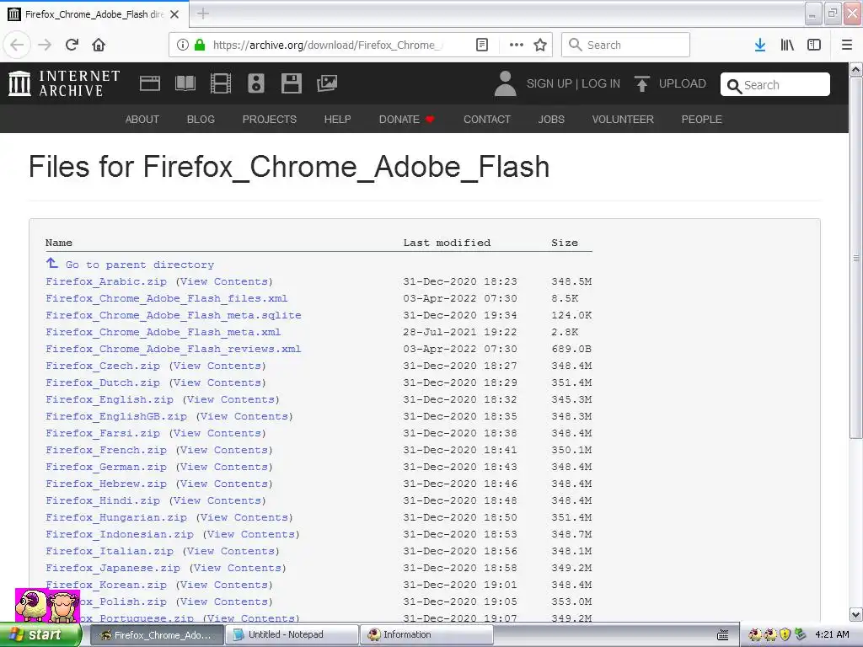The height and width of the screenshot is (647, 863).
Task: Click the UPLOAD link
Action: coord(683,83)
